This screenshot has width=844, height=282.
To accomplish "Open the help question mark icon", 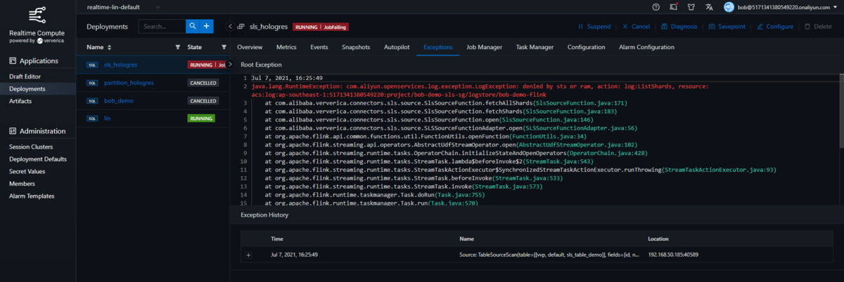I will click(656, 7).
